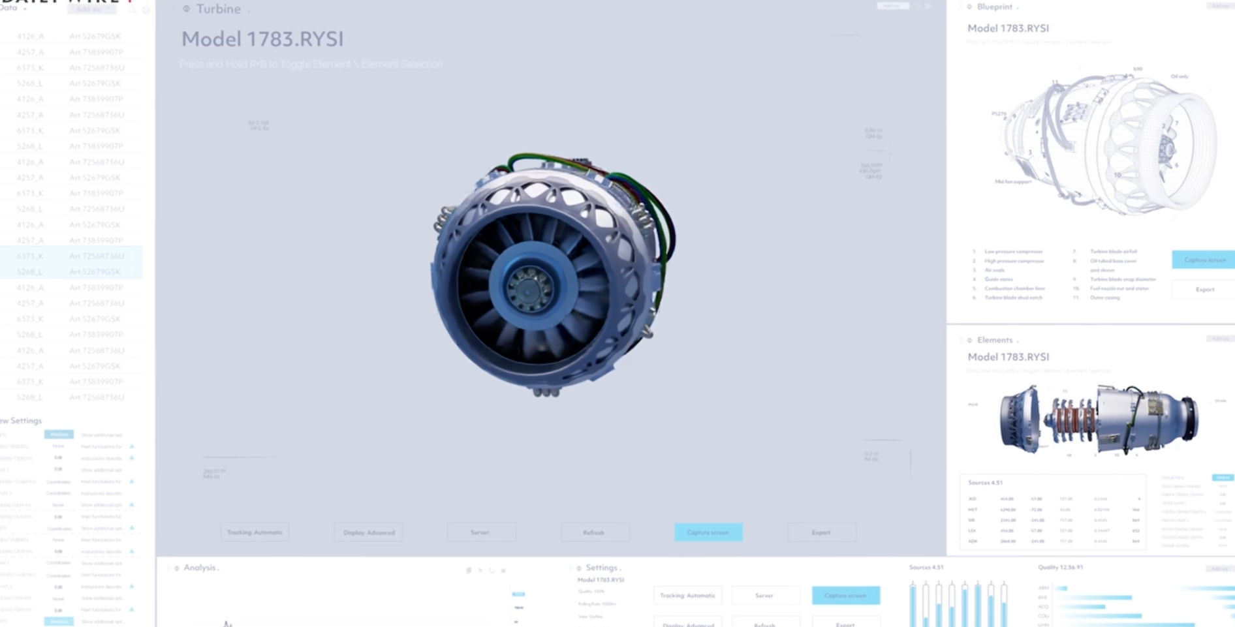This screenshot has height=627, width=1235.
Task: Click the Analysis panel header icon
Action: click(176, 568)
